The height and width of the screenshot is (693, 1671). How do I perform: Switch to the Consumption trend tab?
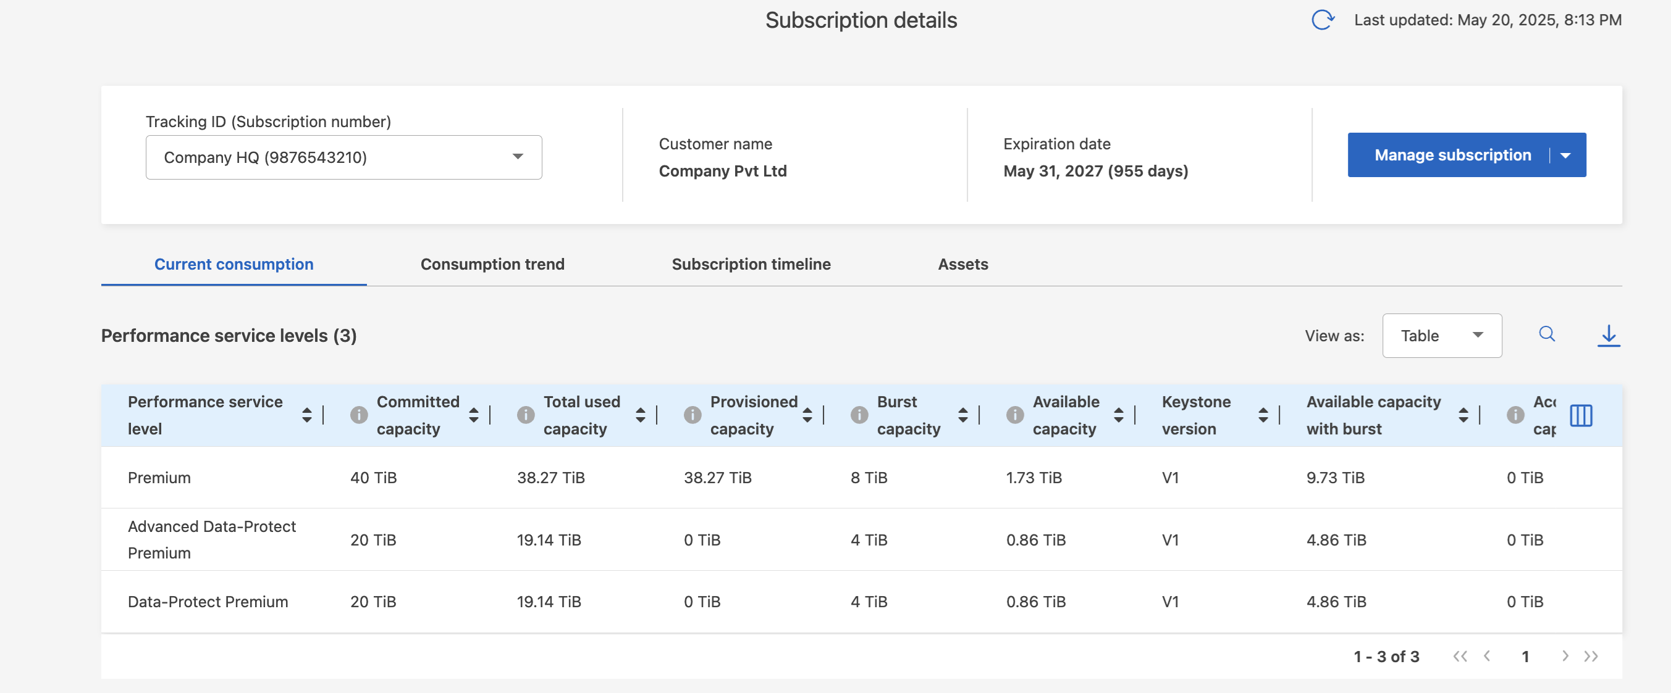492,264
